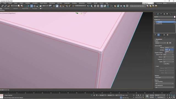176x99 pixels.
Task: Click the Play Animation button
Action: point(138,95)
